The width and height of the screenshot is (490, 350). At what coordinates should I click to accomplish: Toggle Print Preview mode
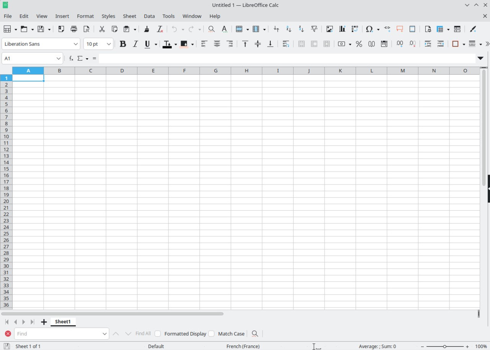click(87, 29)
